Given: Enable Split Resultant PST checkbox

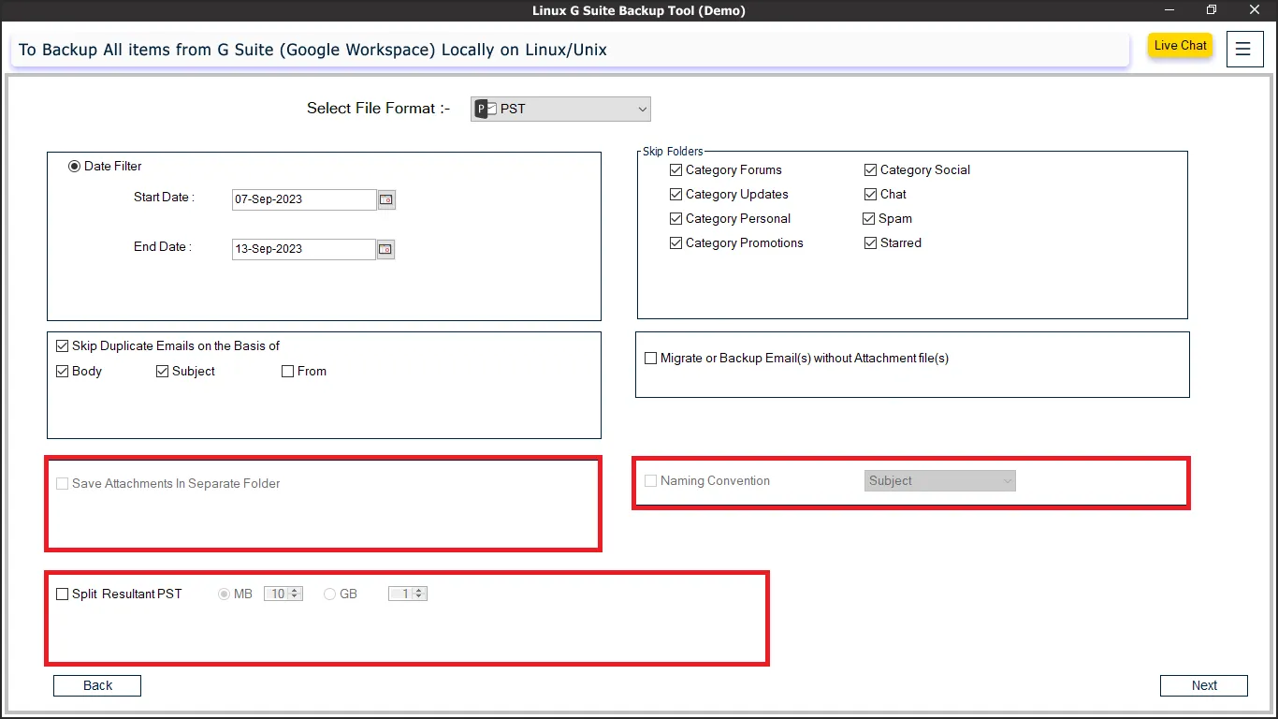Looking at the screenshot, I should [63, 594].
